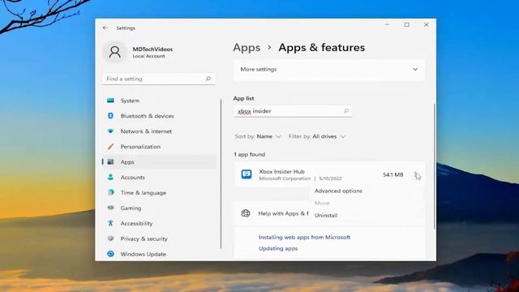Click the 'Local Account' label
This screenshot has height=292, width=519.
(148, 56)
